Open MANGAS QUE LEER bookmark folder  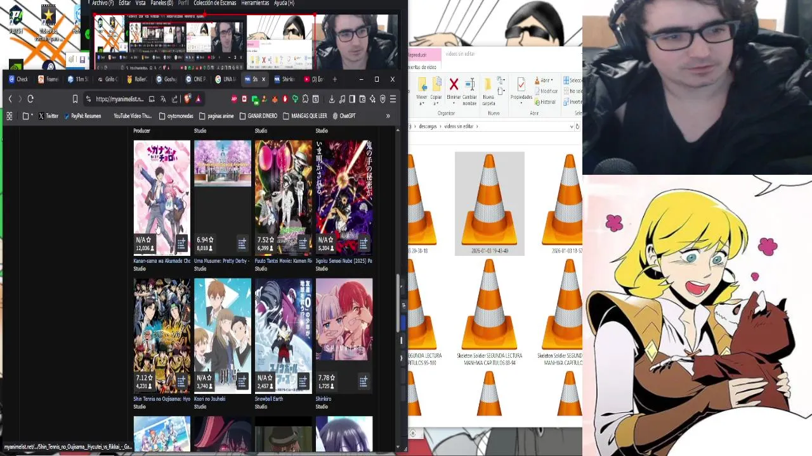tap(304, 116)
